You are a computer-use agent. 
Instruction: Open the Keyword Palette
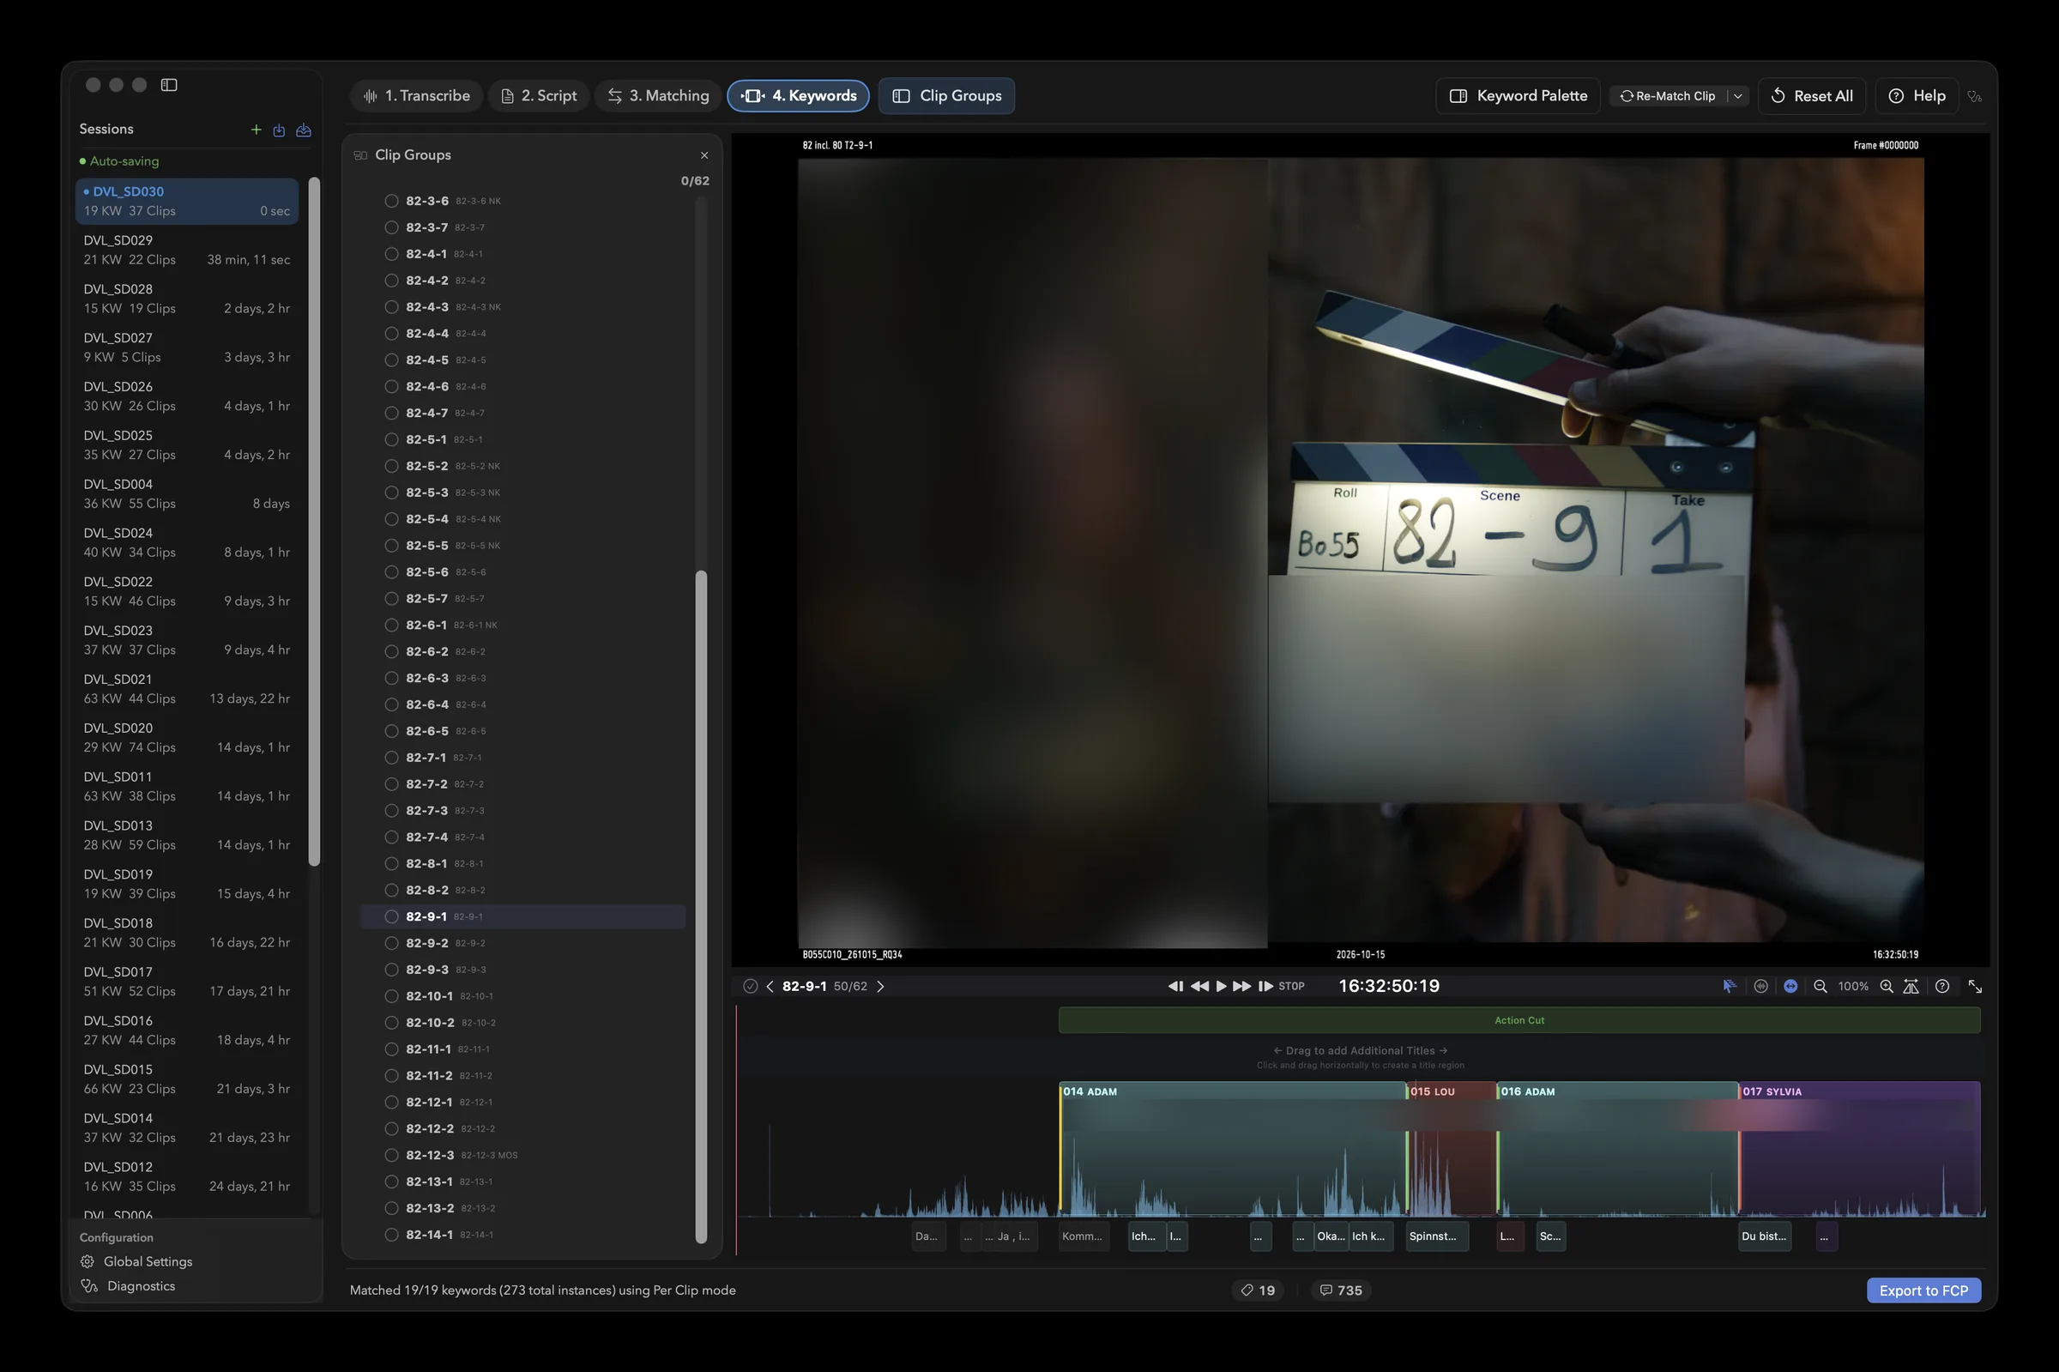point(1518,96)
